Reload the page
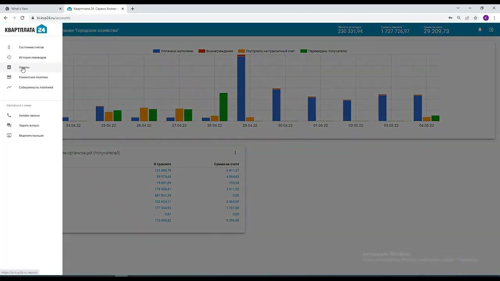This screenshot has width=500, height=281. tap(22, 18)
